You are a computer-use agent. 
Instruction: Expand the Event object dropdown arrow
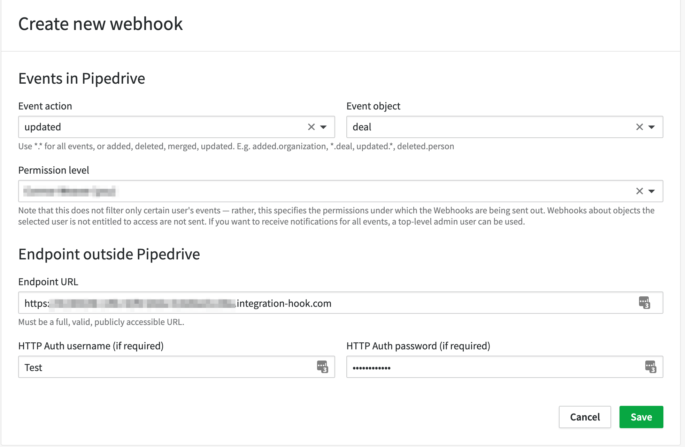652,127
